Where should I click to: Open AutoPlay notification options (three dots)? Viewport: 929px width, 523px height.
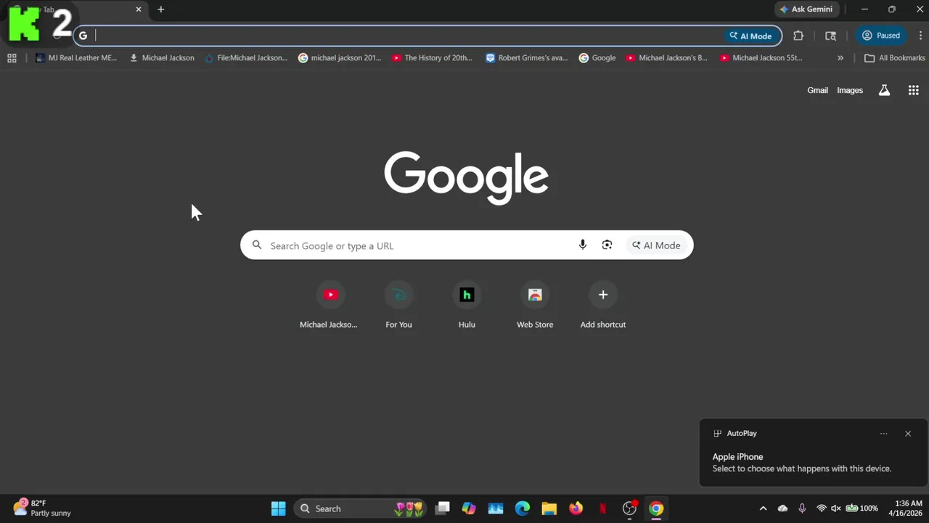[883, 434]
